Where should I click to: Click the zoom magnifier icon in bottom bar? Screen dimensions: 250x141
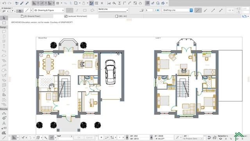tap(46, 137)
